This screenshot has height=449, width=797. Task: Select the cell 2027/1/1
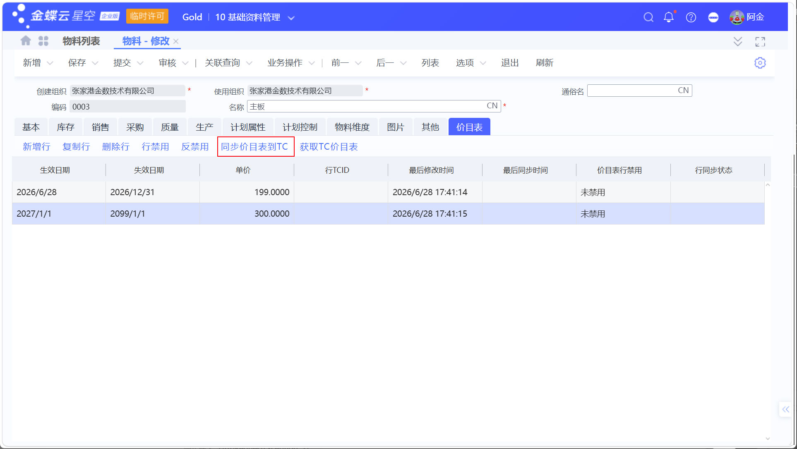pyautogui.click(x=59, y=213)
